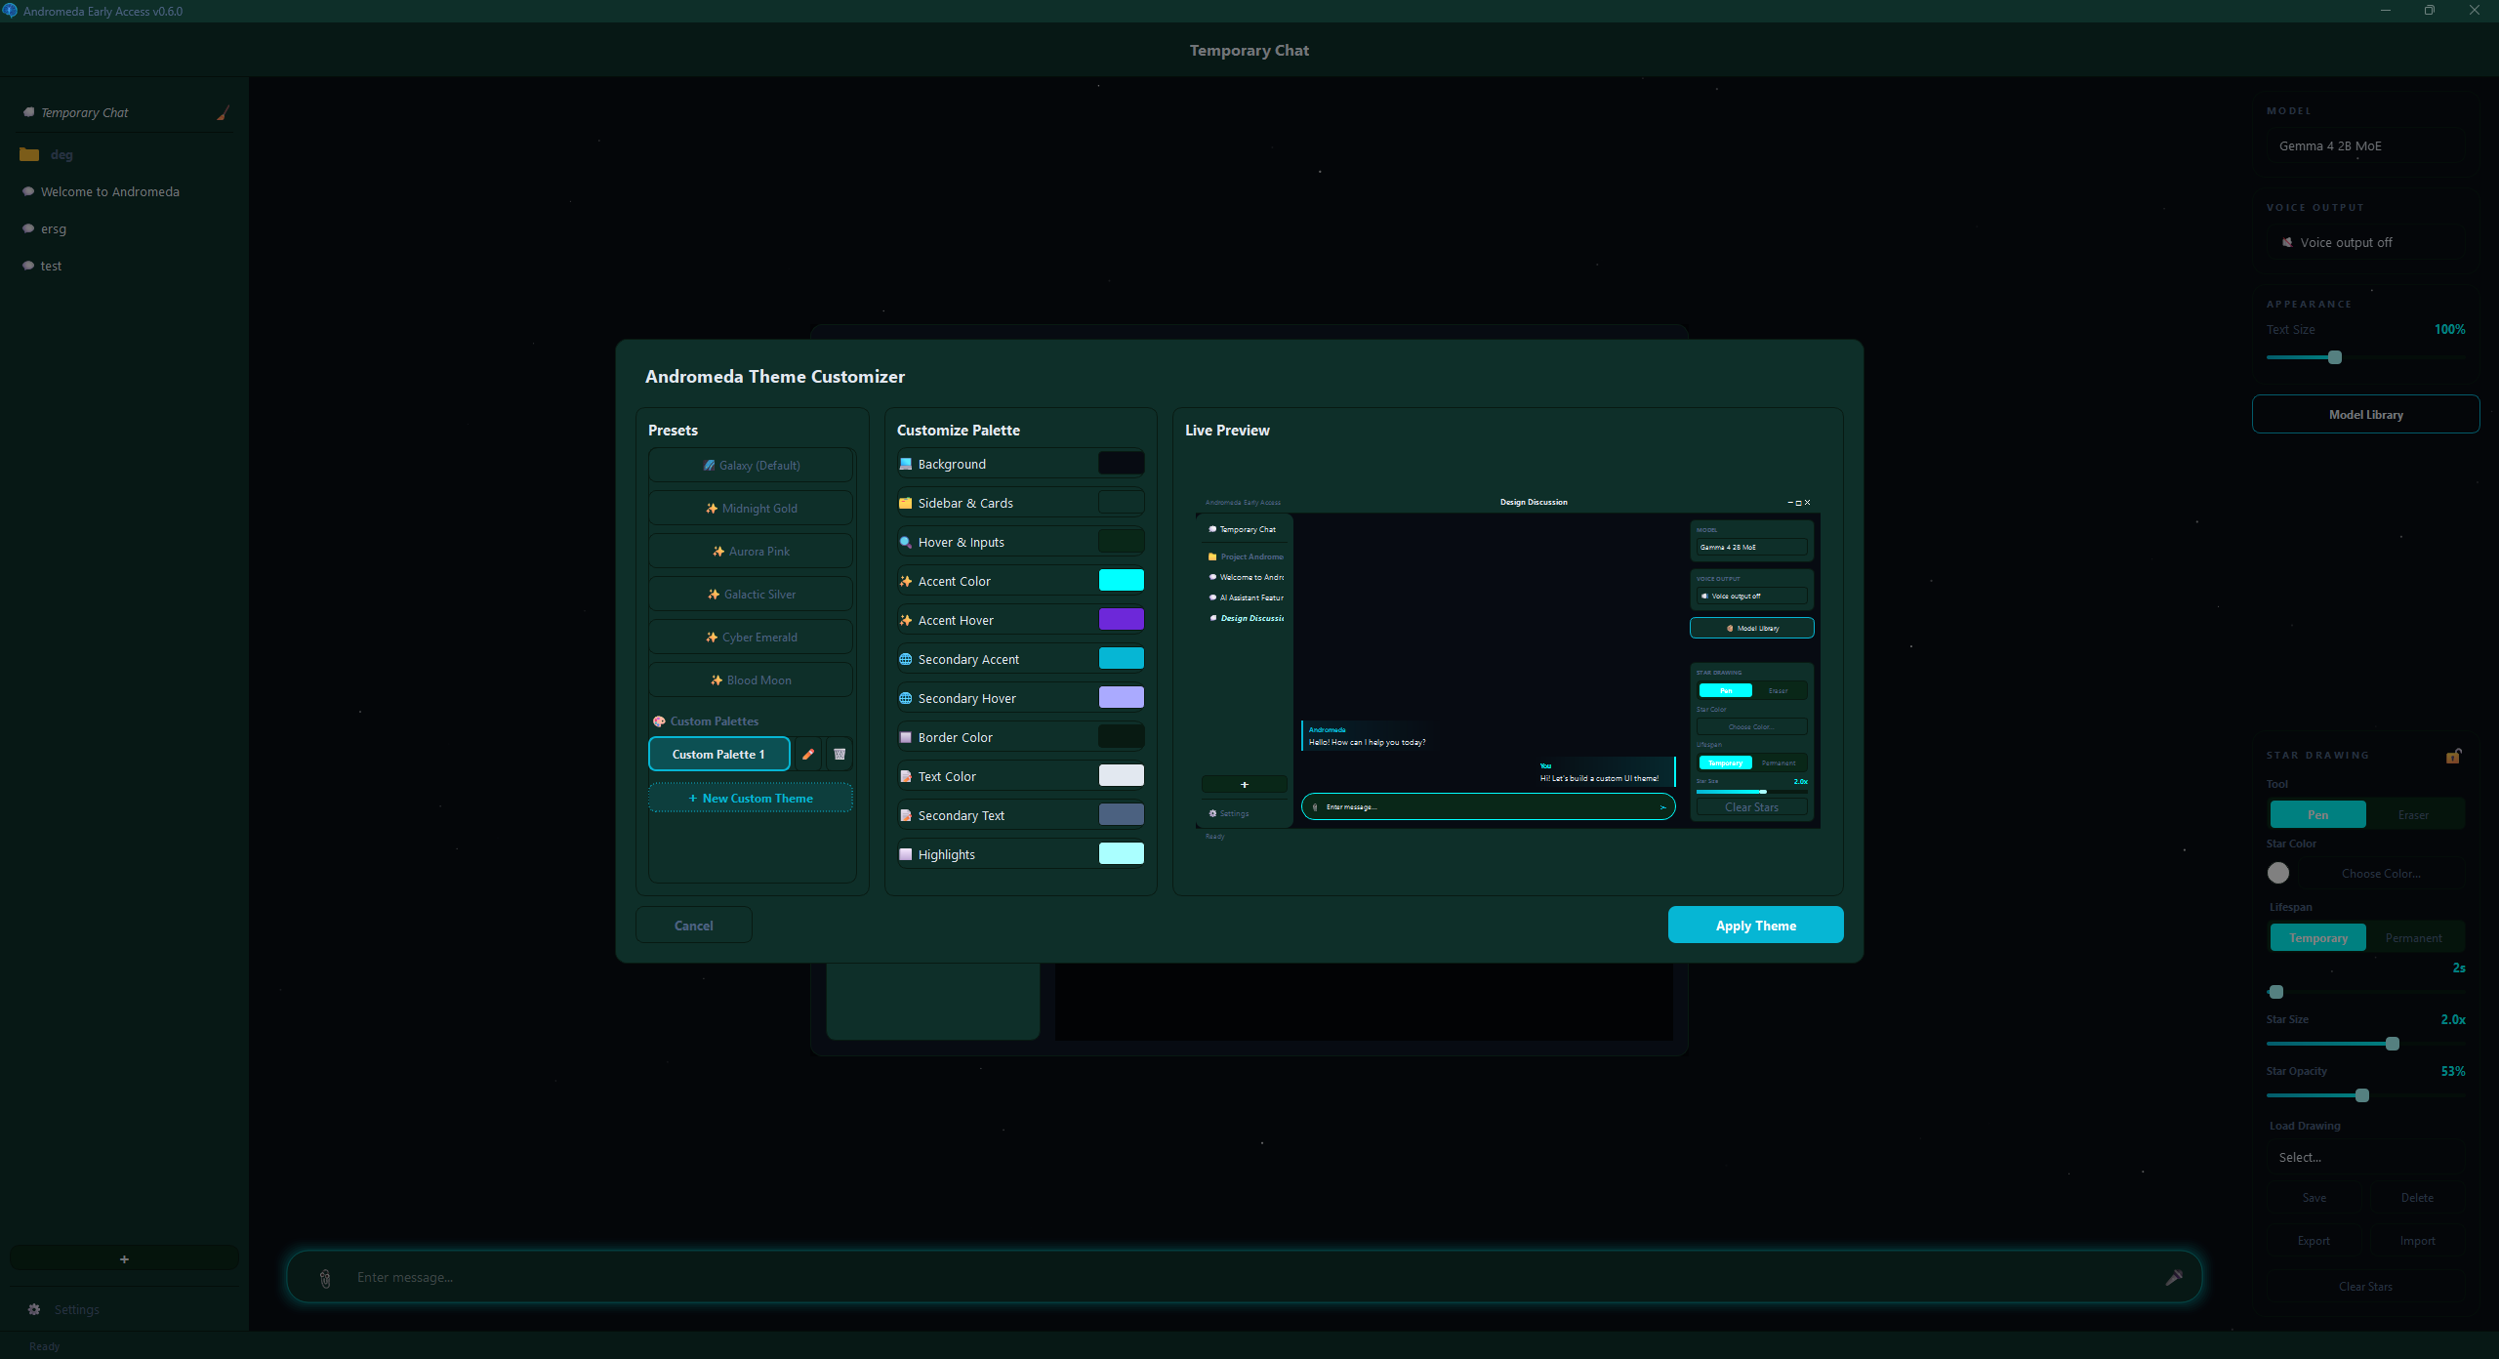Click the Text Size slider handle

pos(2335,357)
